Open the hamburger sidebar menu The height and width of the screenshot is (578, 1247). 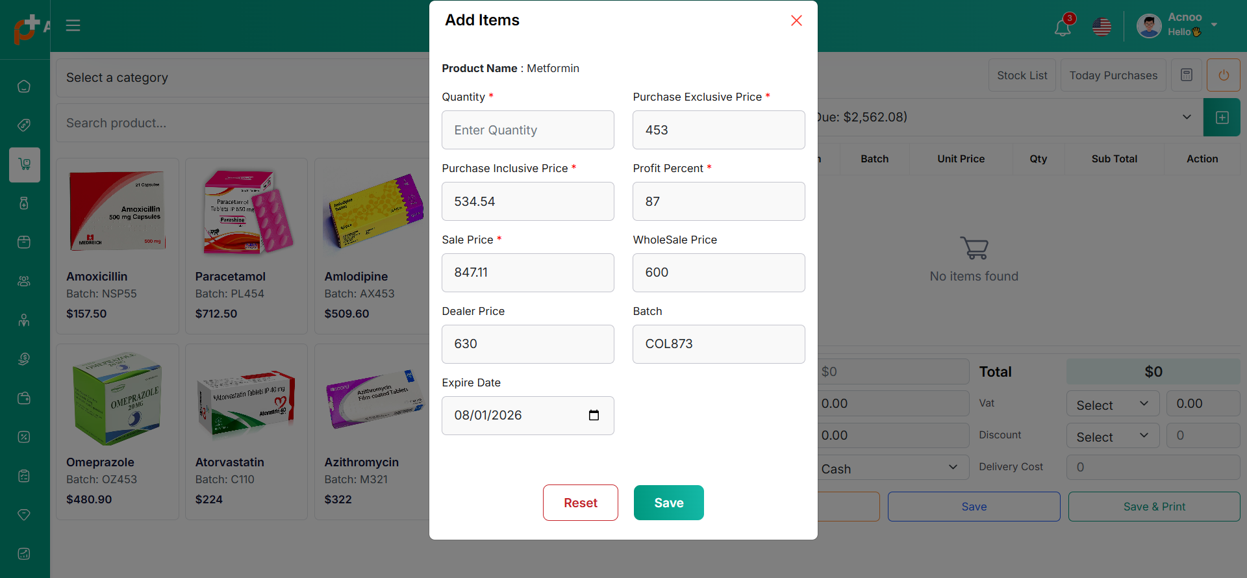[73, 25]
